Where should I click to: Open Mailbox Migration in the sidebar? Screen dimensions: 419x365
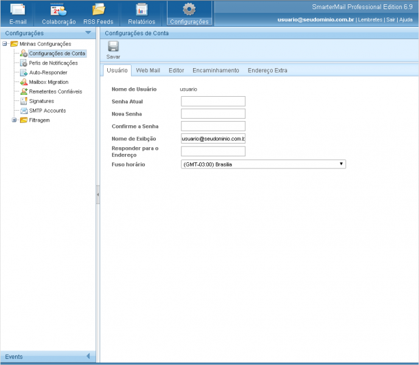coord(49,82)
